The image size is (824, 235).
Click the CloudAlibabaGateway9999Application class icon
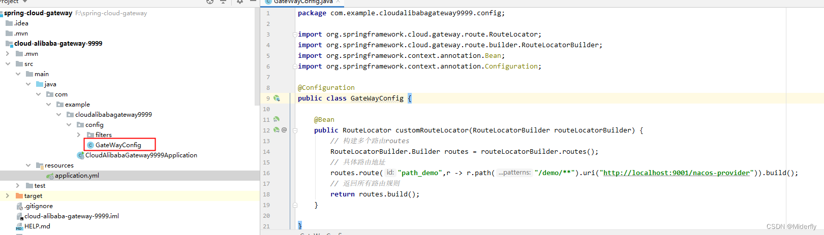click(x=80, y=155)
